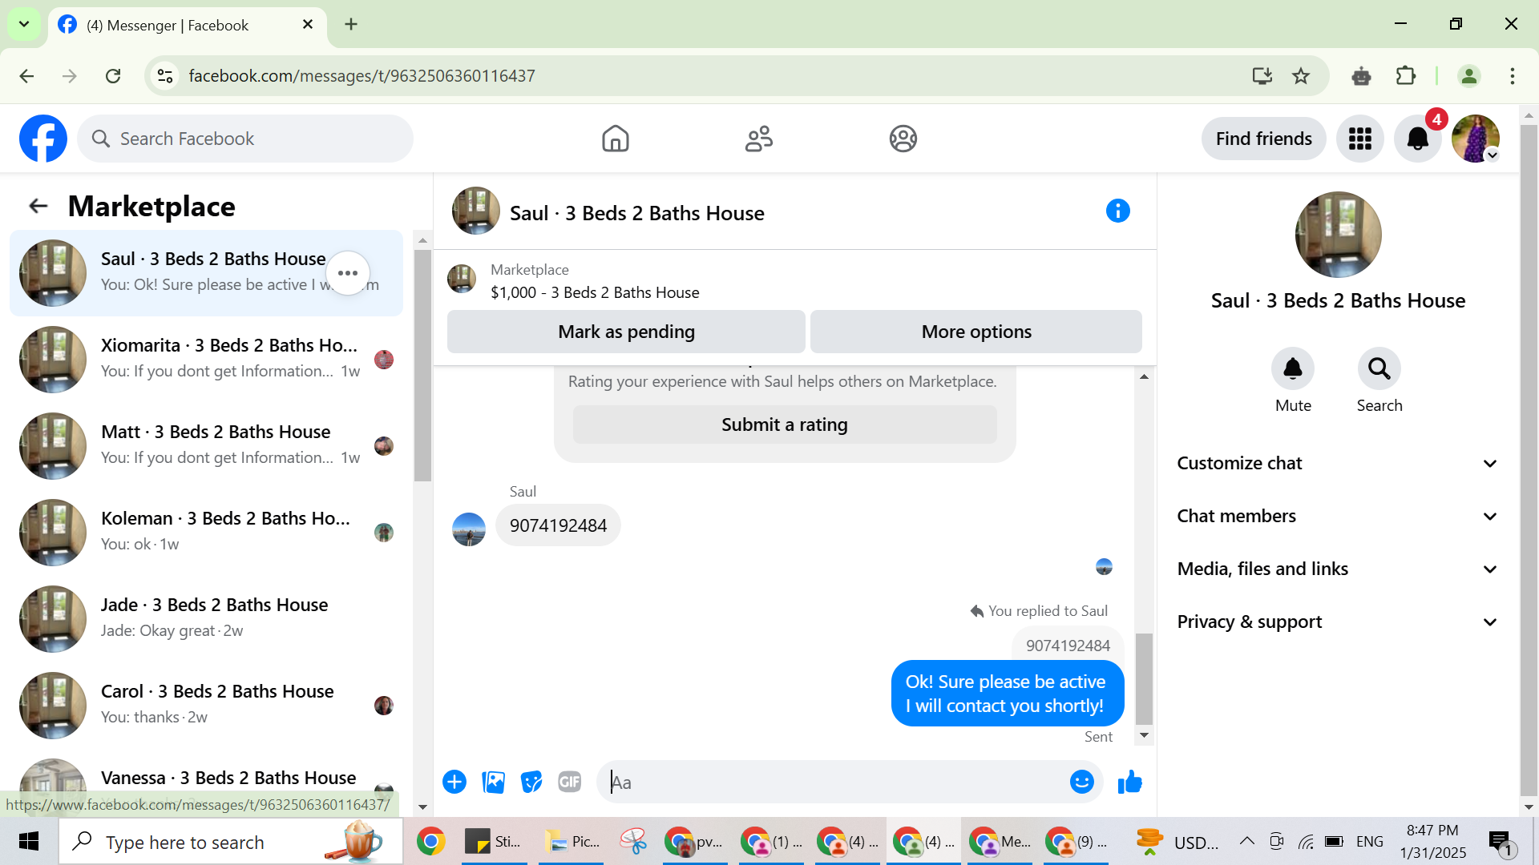
Task: Send a thumbs-up like
Action: click(1130, 782)
